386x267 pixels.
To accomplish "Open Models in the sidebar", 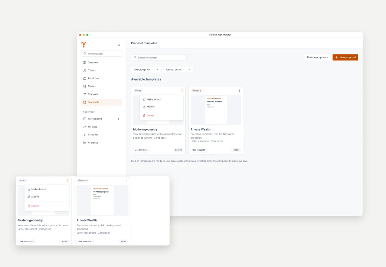I will pyautogui.click(x=101, y=86).
